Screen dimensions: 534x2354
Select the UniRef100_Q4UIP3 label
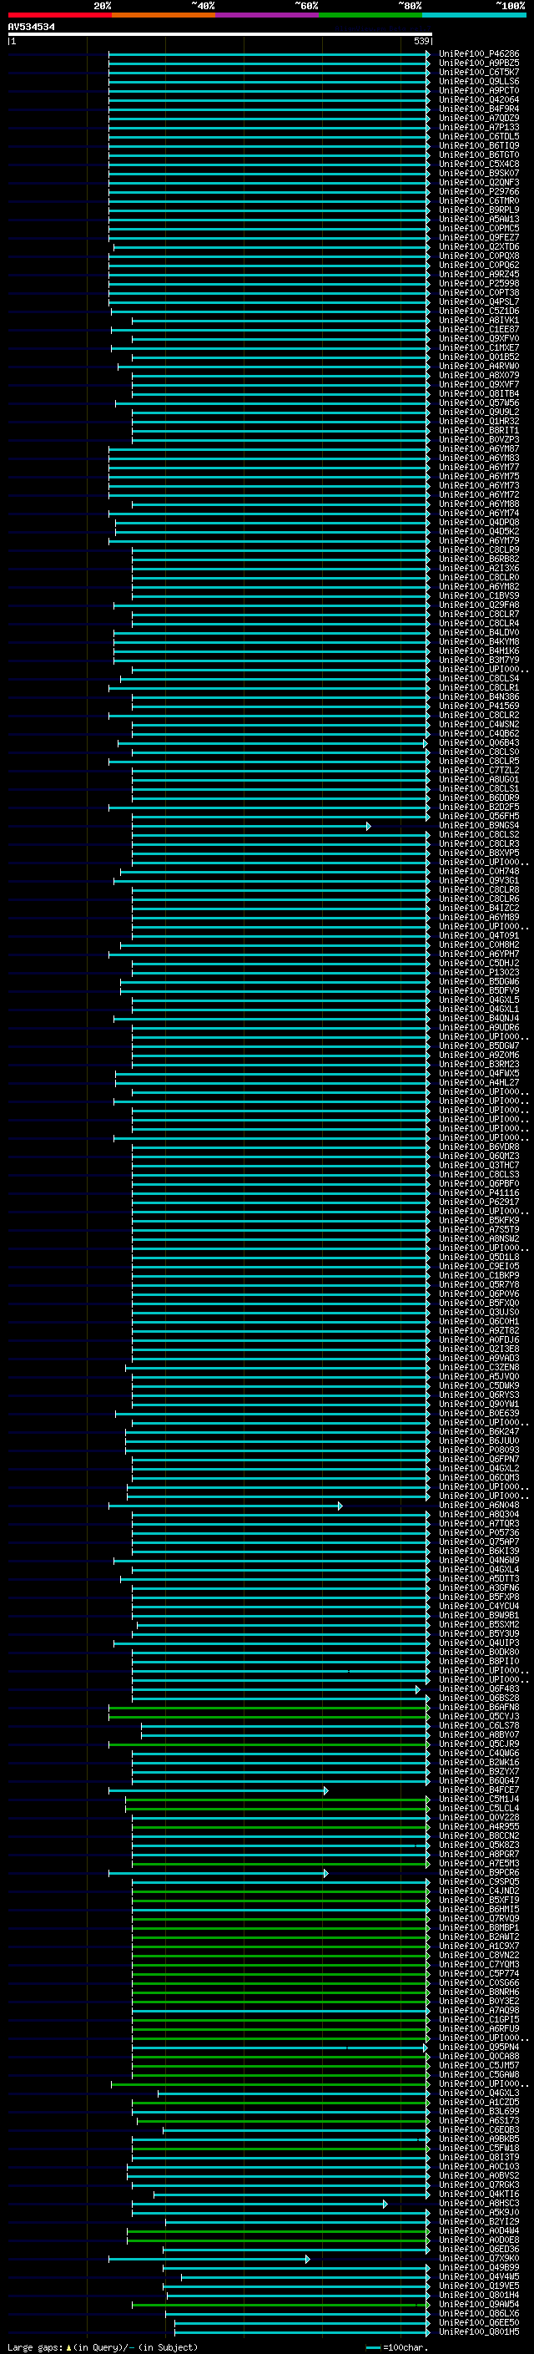[x=478, y=1643]
